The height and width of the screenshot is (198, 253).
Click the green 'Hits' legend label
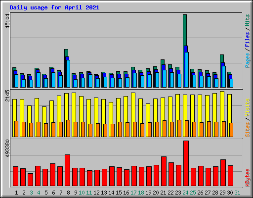click(248, 20)
